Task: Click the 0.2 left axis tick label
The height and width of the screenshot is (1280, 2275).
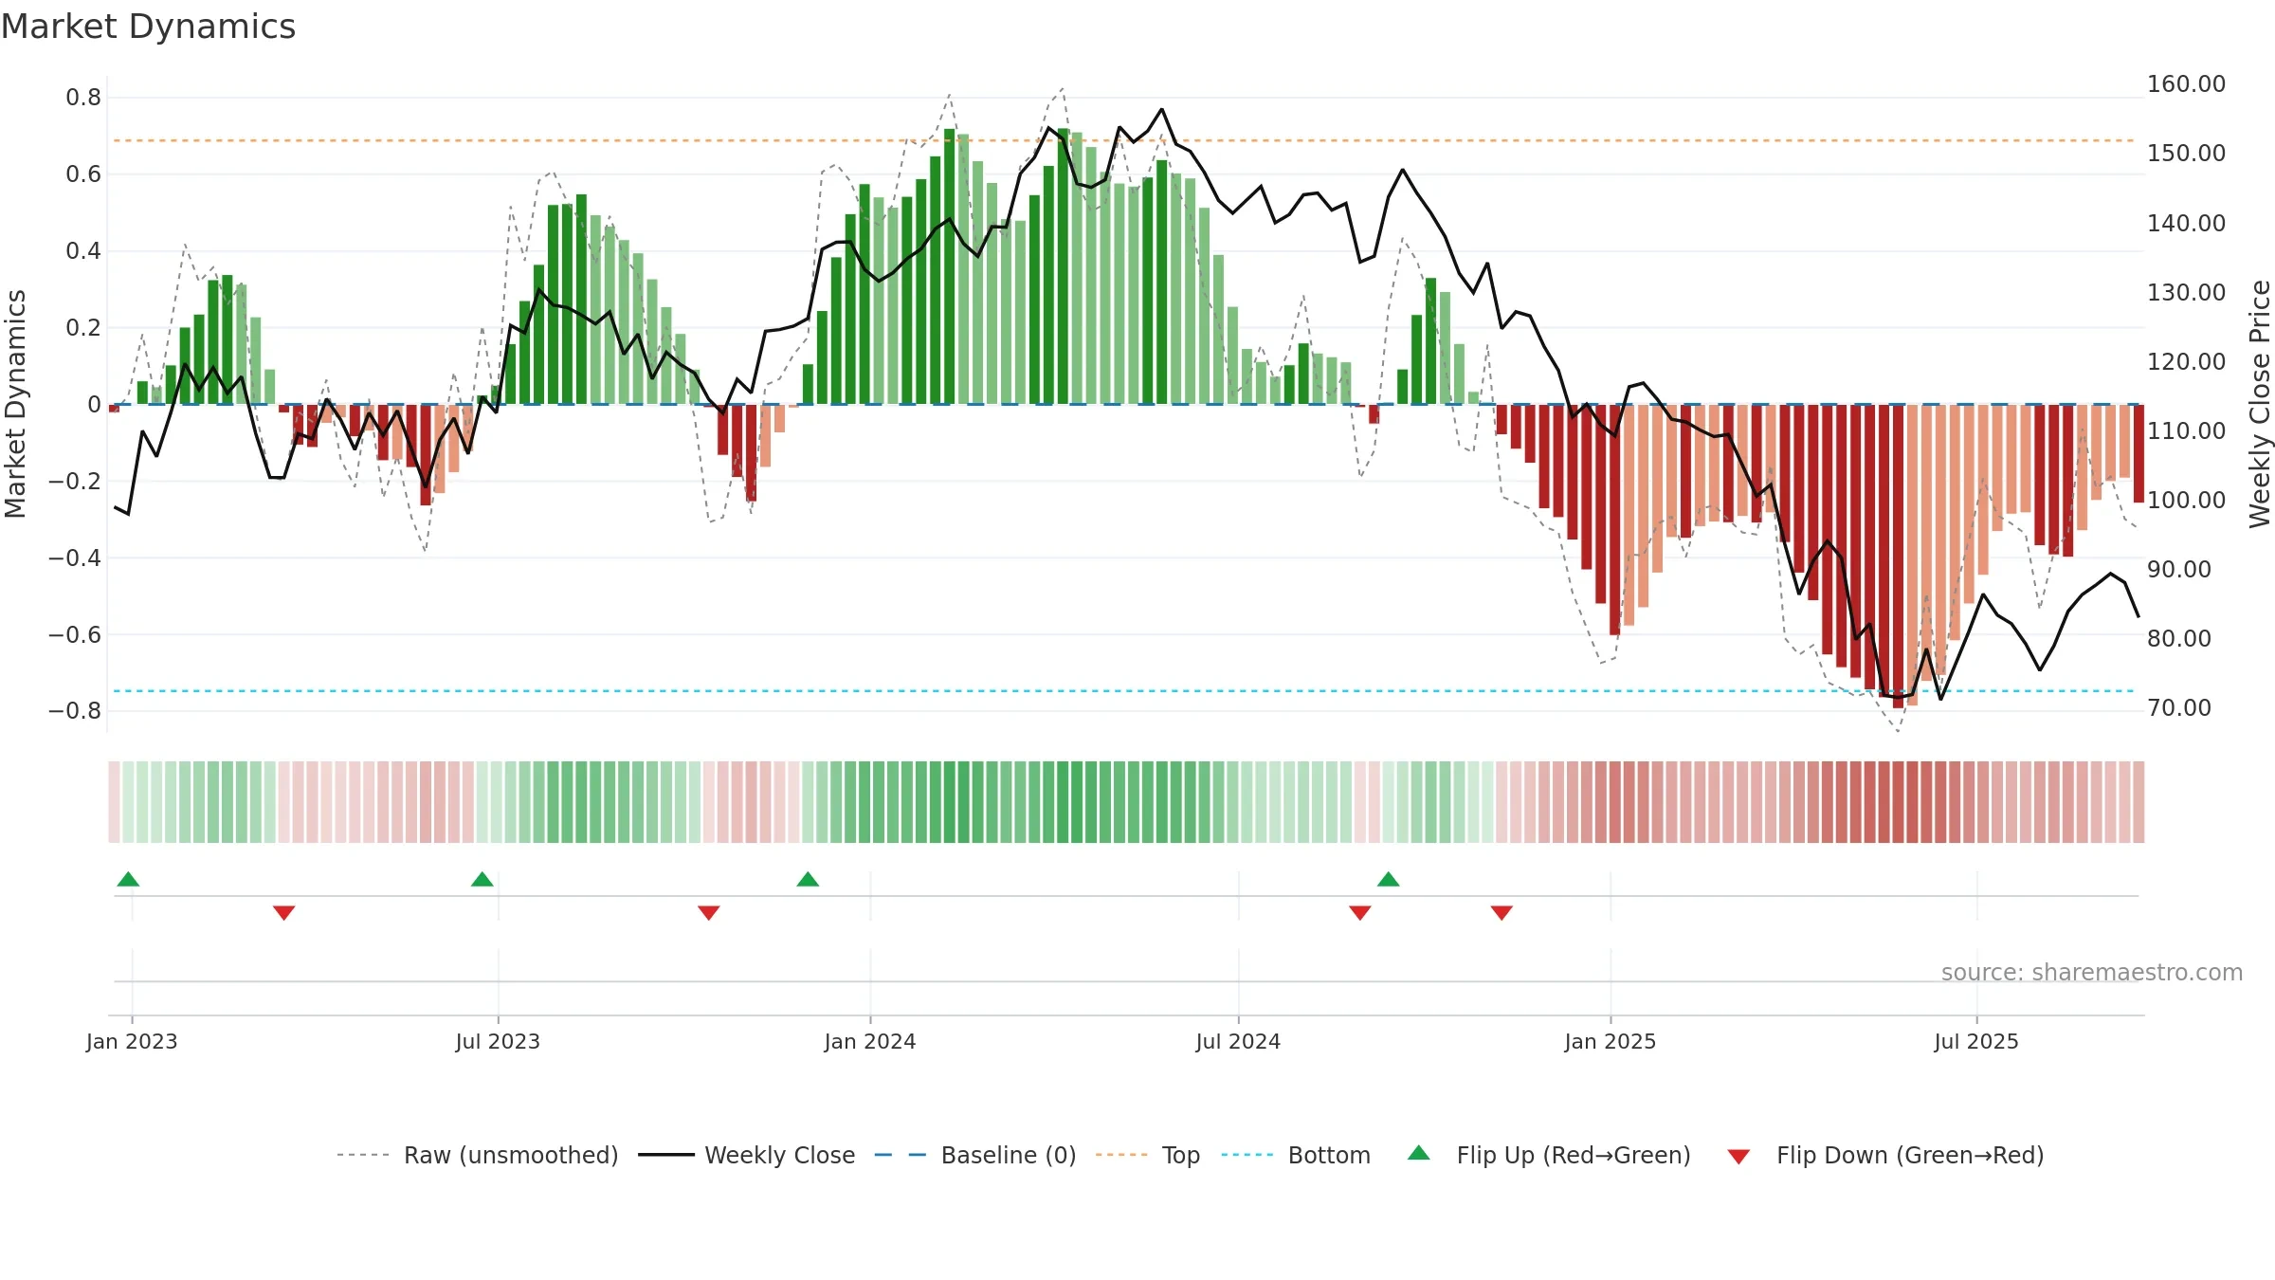Action: [83, 328]
